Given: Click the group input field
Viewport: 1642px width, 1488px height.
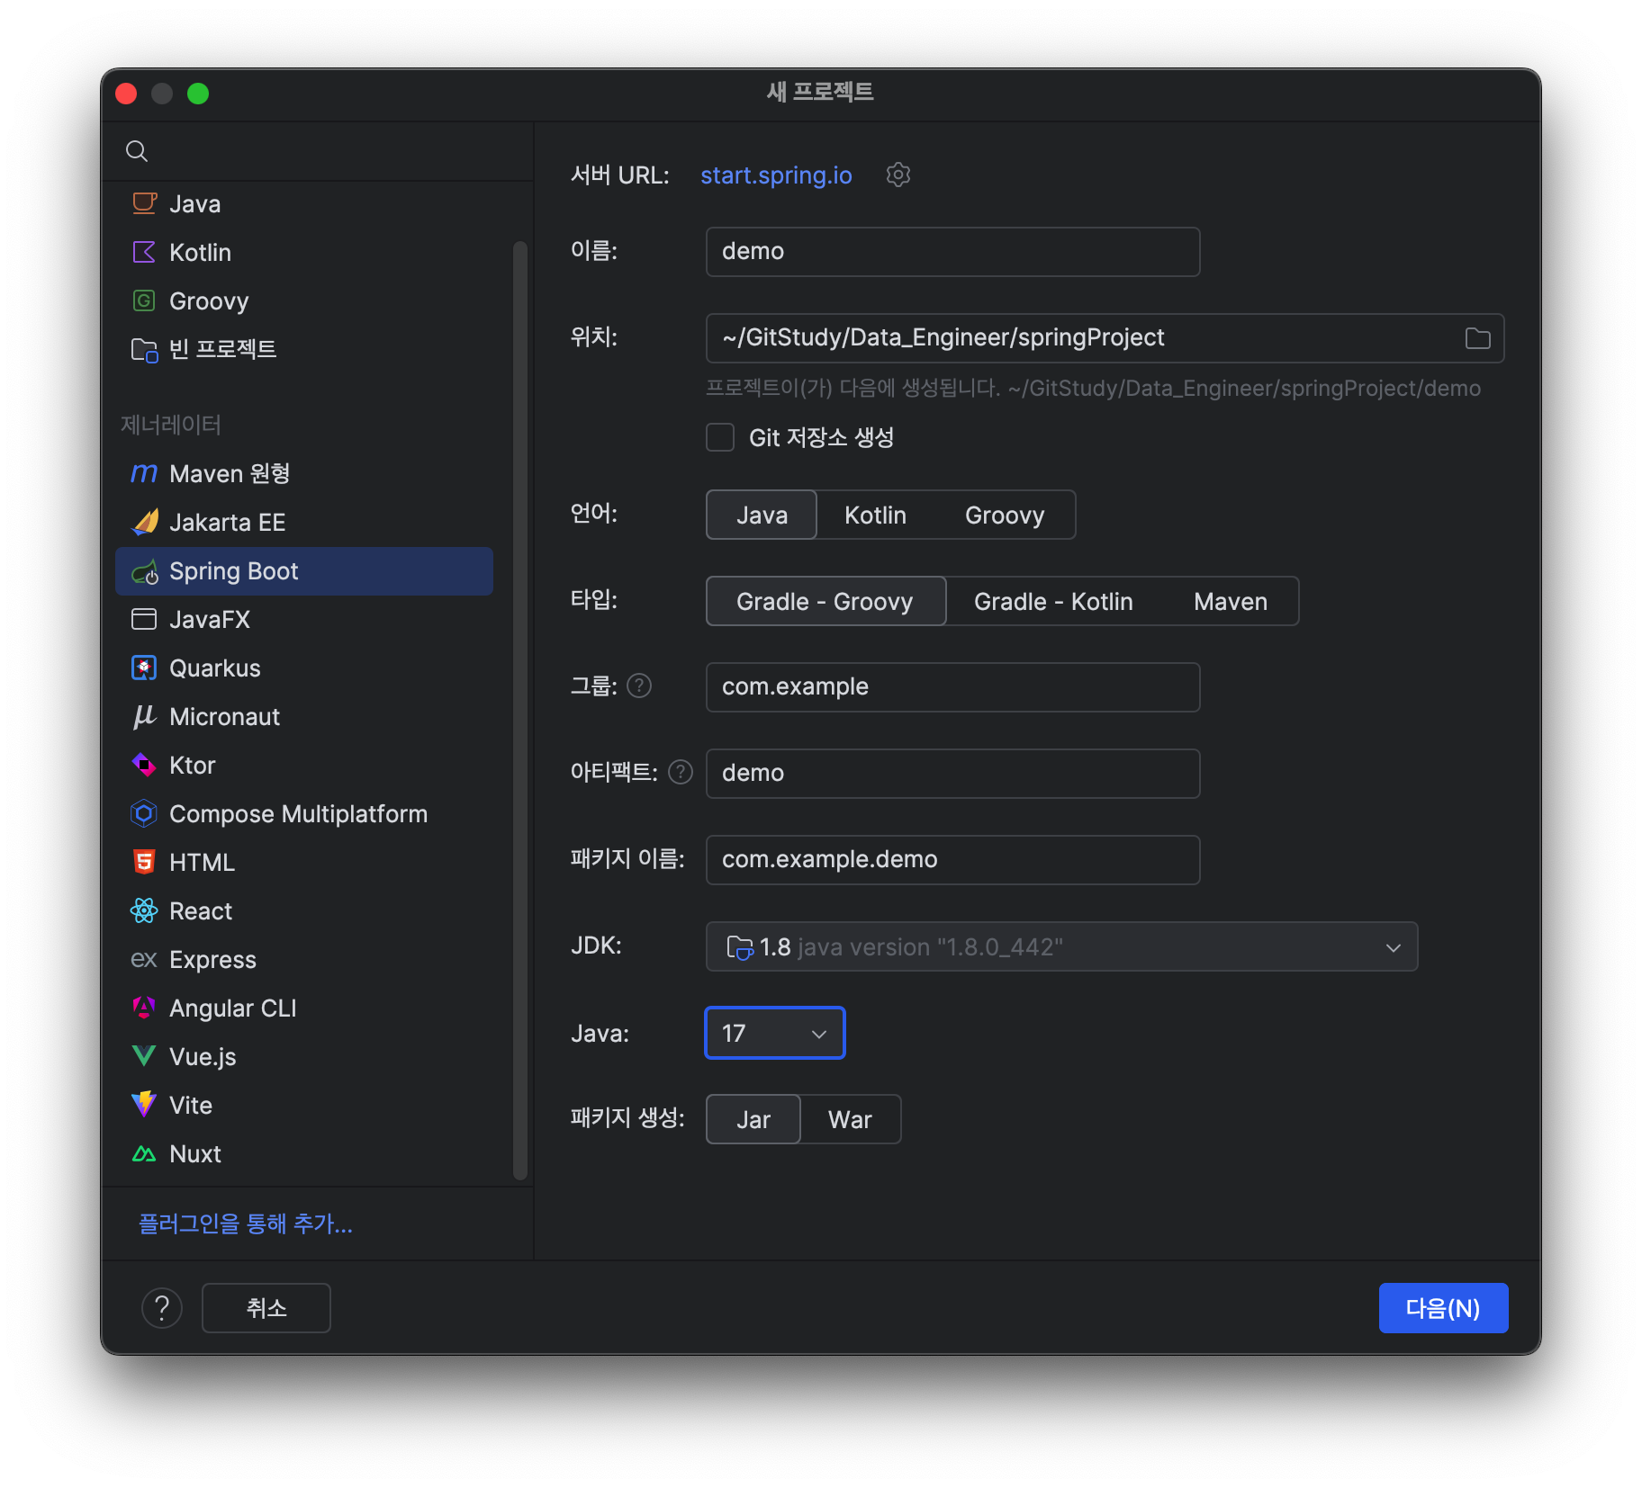Looking at the screenshot, I should [x=952, y=687].
